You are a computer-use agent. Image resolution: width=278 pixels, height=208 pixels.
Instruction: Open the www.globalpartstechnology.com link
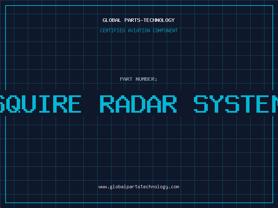point(139,187)
